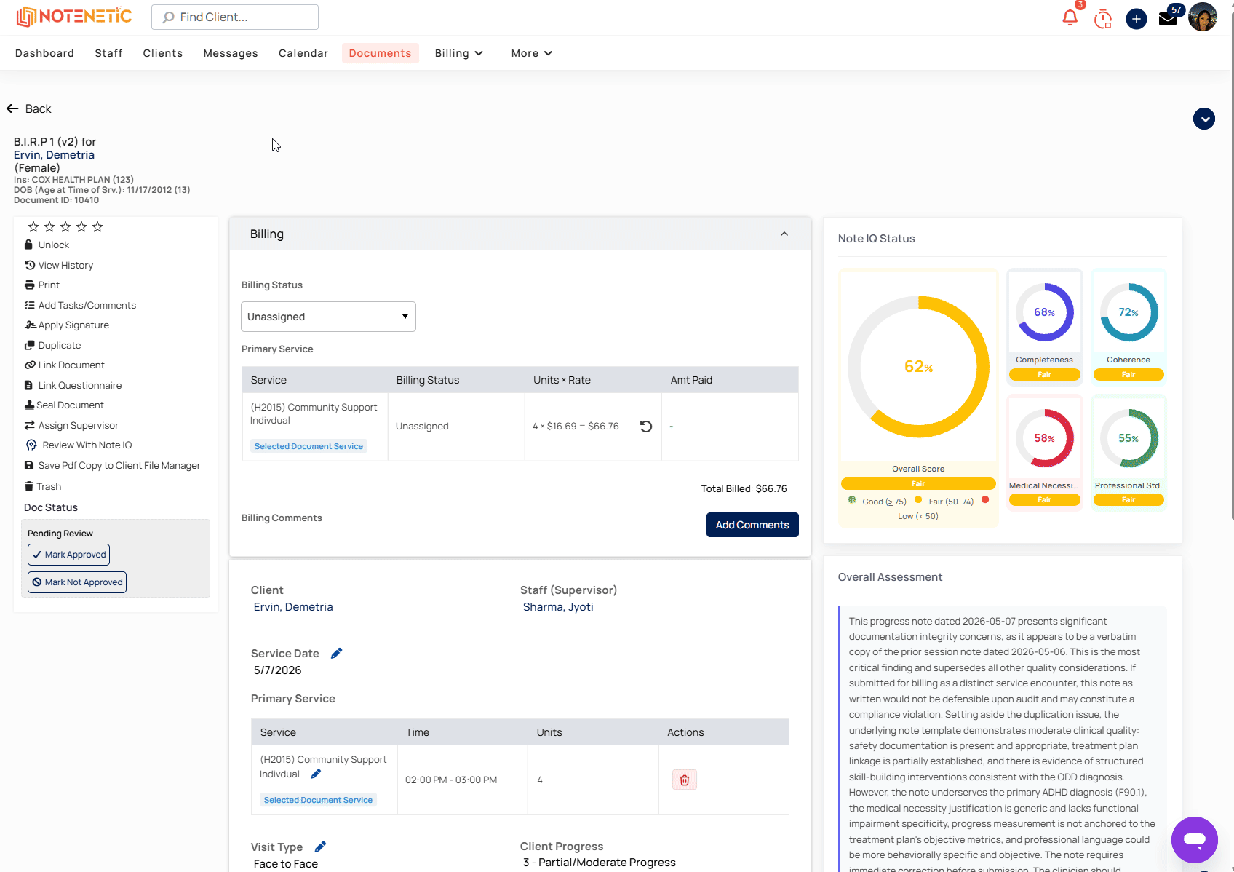
Task: Focus the Find Client search field
Action: click(x=235, y=17)
